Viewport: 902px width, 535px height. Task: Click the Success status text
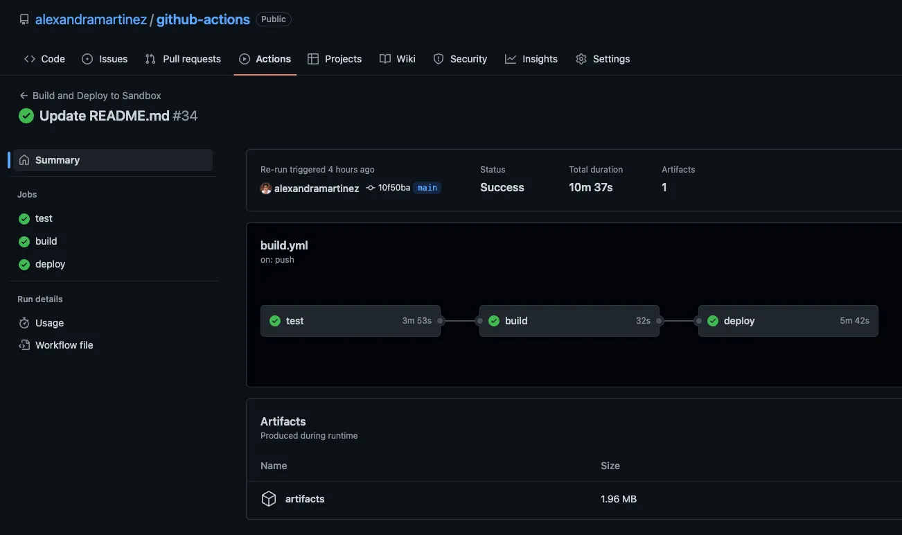[x=502, y=187]
